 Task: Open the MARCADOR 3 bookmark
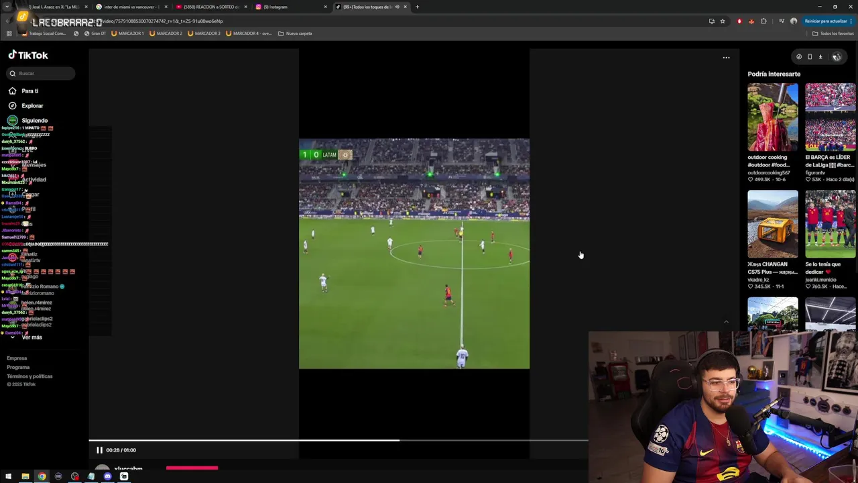(204, 34)
